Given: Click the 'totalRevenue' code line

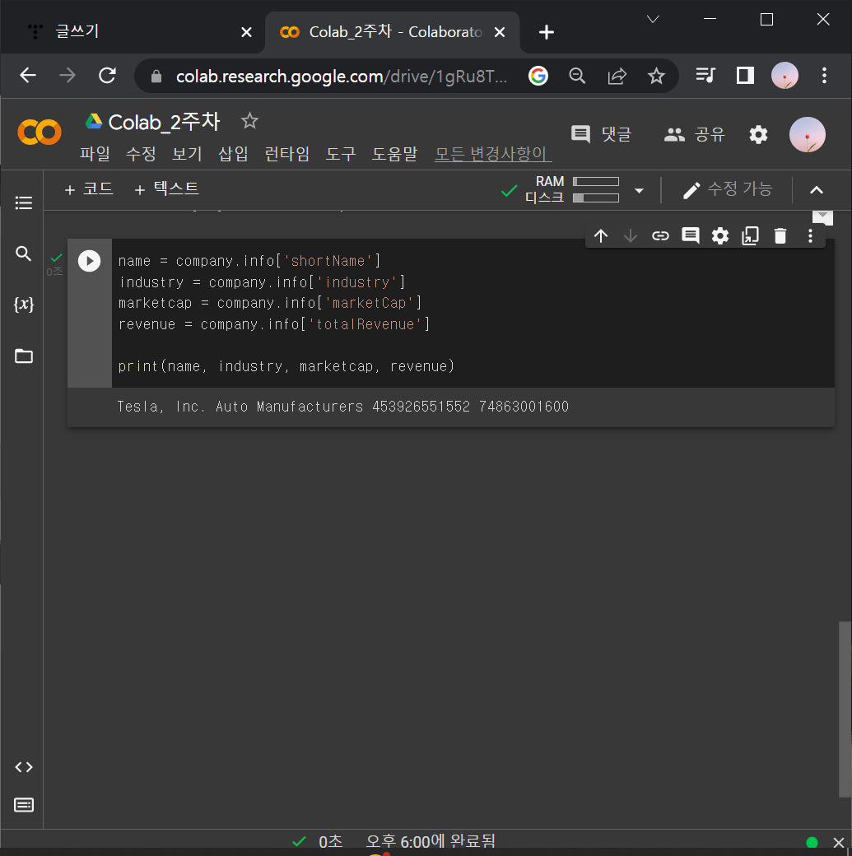Looking at the screenshot, I should [x=273, y=324].
